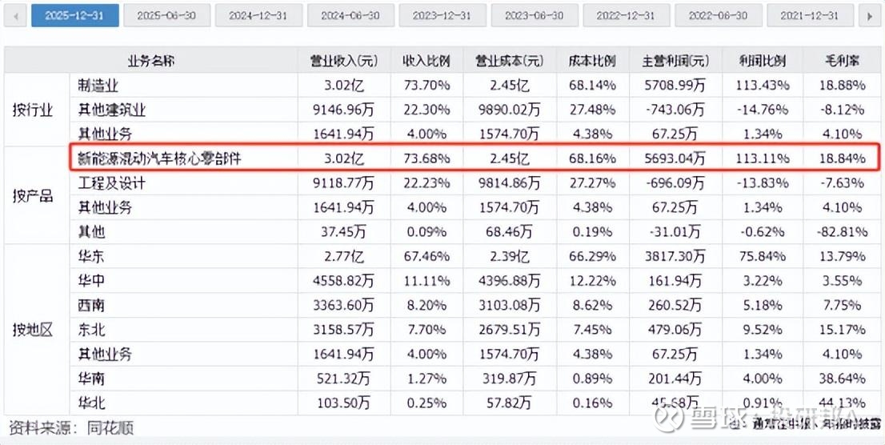
Task: Open the 2024-12-31 period tab
Action: (x=259, y=15)
